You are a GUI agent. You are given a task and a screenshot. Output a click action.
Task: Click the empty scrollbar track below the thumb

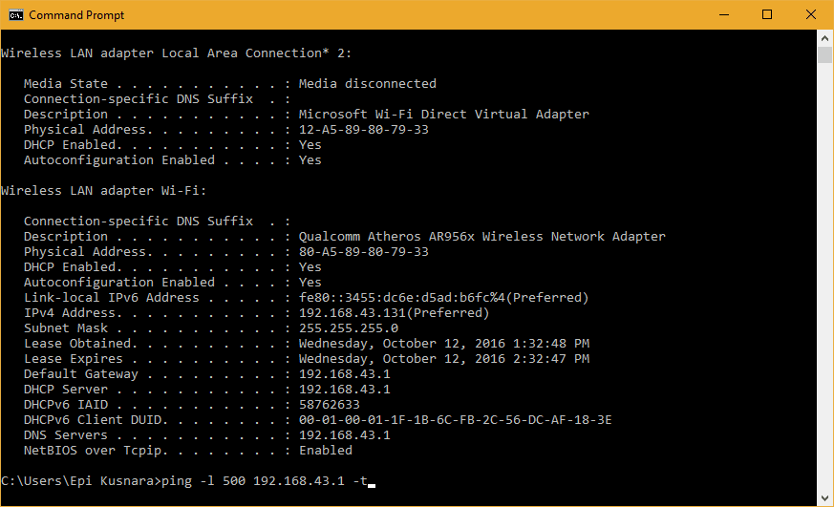pyautogui.click(x=825, y=286)
